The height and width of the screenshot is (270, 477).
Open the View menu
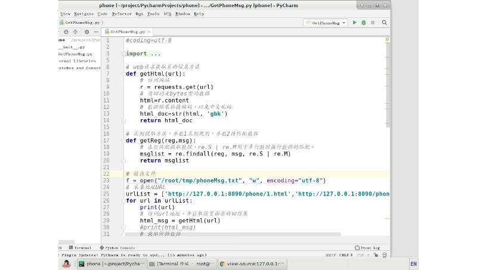65,14
